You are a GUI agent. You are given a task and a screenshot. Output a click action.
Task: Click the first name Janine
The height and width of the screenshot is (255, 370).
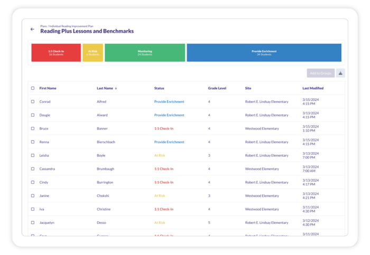click(x=44, y=196)
